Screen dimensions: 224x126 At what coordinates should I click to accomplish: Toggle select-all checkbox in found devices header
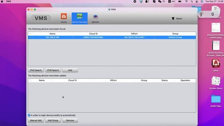(30, 34)
